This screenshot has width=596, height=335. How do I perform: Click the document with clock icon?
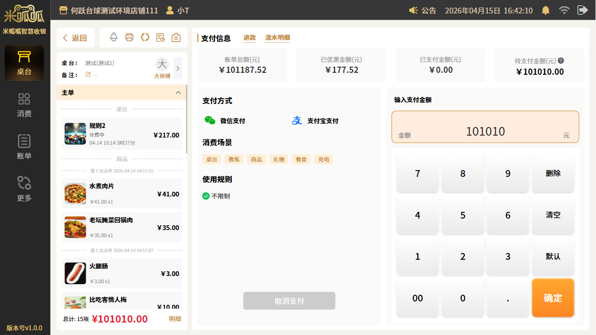pos(161,37)
